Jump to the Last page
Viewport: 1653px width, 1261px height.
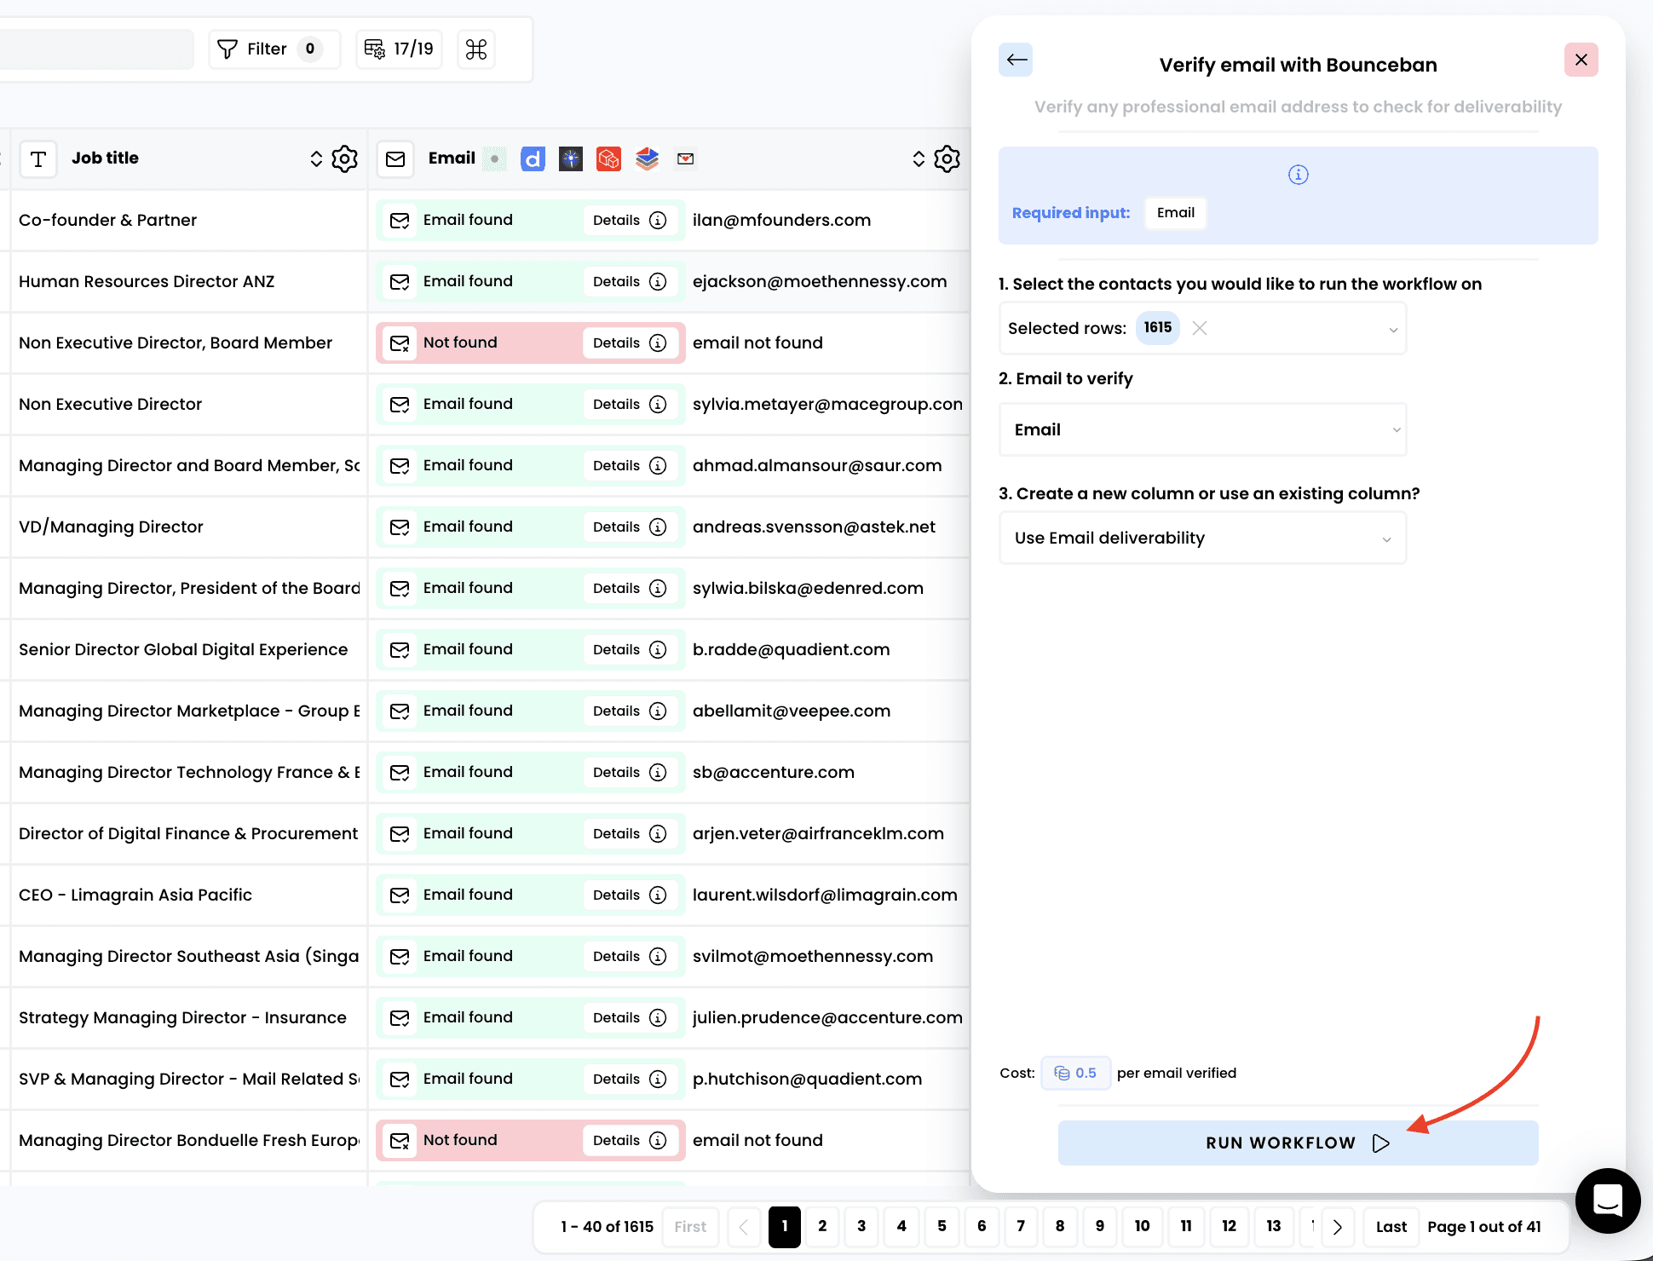[x=1391, y=1226]
